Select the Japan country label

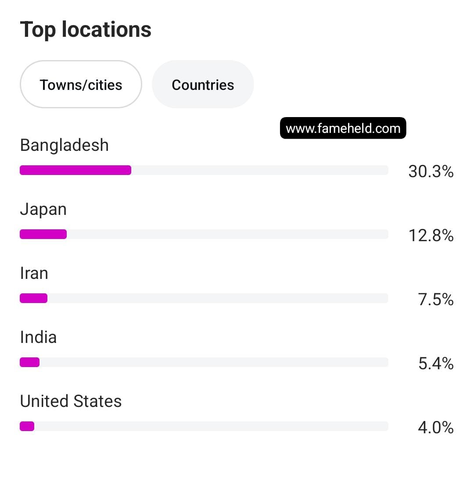point(43,210)
